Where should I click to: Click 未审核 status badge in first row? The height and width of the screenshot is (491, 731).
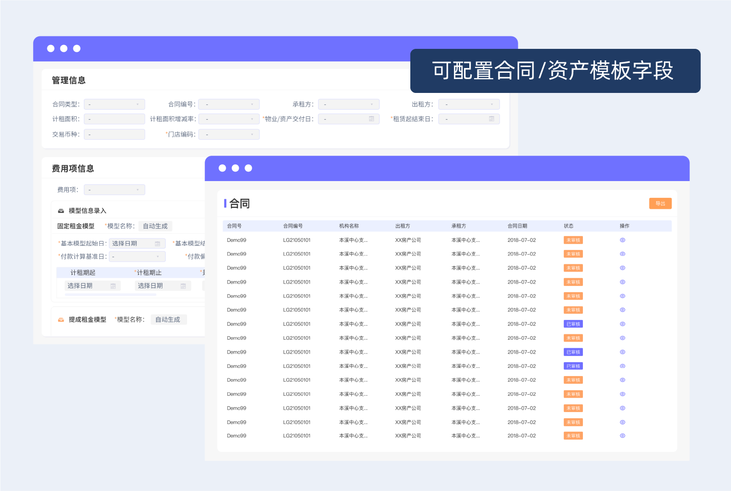tap(573, 240)
